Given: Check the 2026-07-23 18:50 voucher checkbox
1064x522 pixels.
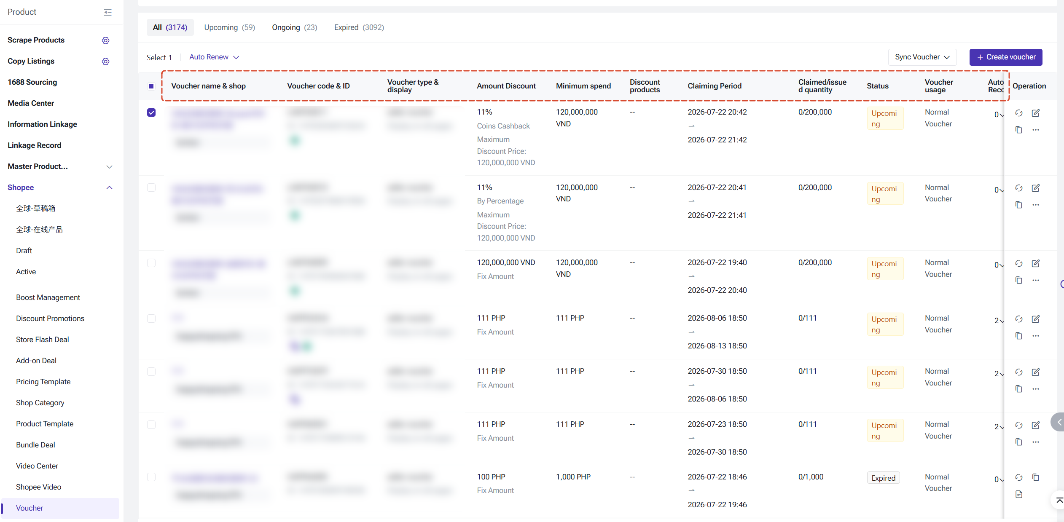Looking at the screenshot, I should (x=151, y=425).
